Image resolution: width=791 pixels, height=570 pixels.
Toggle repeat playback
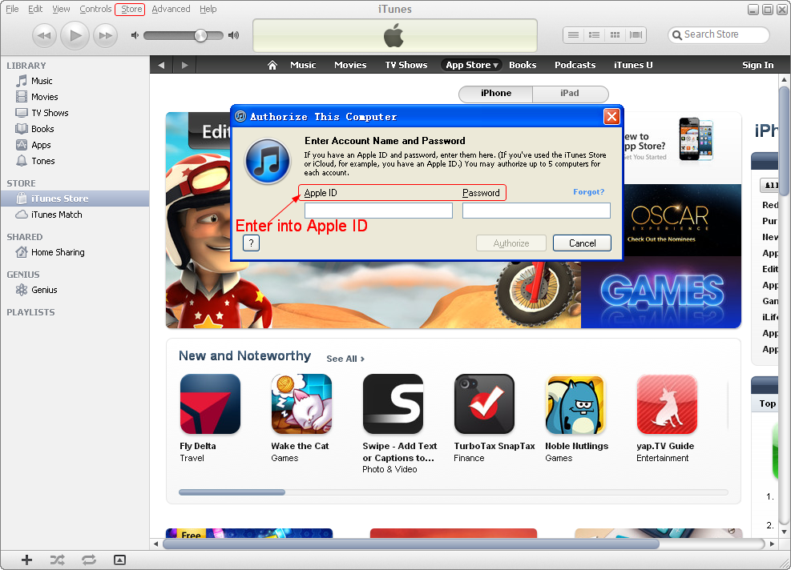pos(89,560)
